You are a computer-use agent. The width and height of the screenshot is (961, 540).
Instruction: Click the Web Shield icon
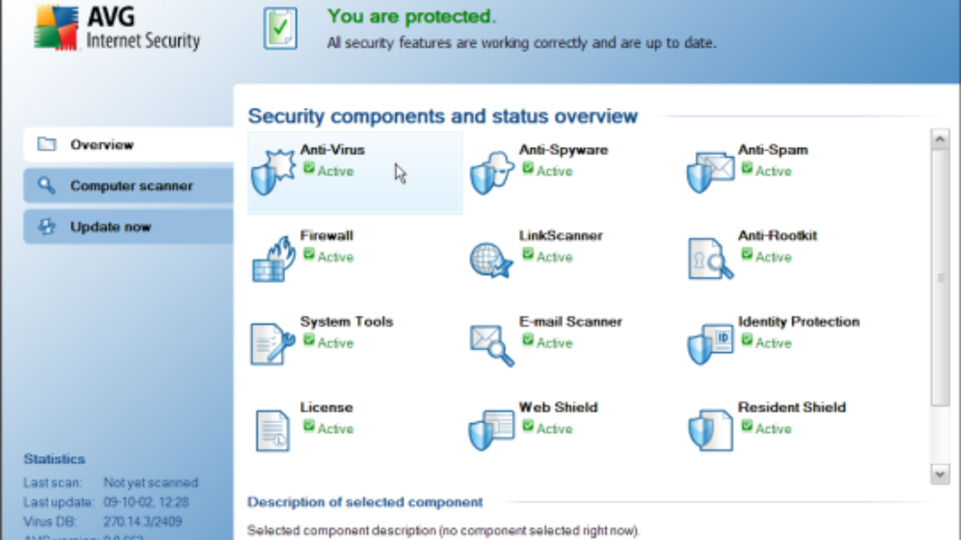tap(491, 430)
